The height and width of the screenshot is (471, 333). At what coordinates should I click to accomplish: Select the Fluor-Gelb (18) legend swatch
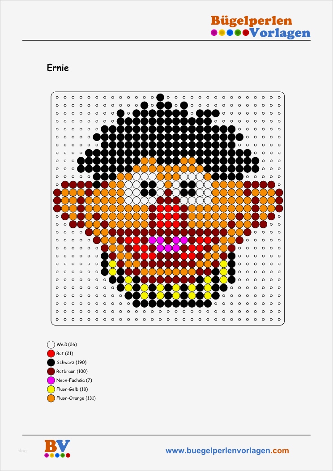(x=51, y=390)
